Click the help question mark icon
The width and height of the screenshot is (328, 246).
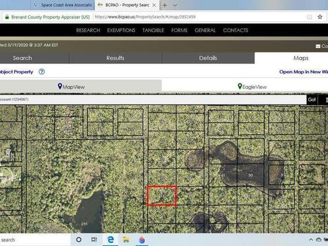[41, 72]
